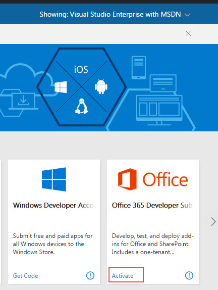This screenshot has width=218, height=290.
Task: Click the Android robot icon in banner
Action: click(x=101, y=87)
